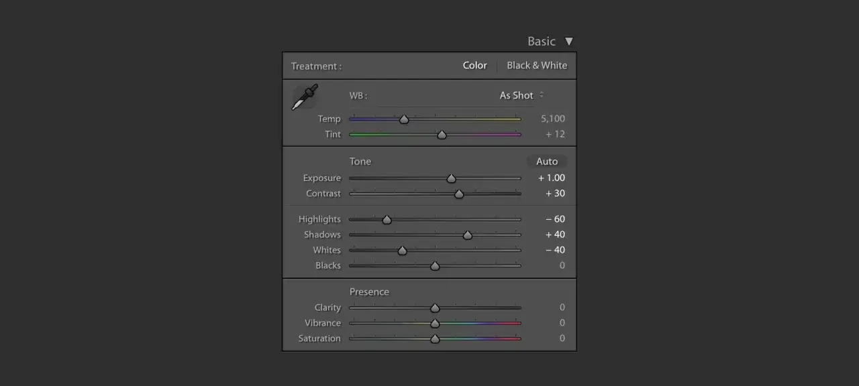Click the Temp value 5,100 field
This screenshot has height=386, width=859.
(x=552, y=119)
